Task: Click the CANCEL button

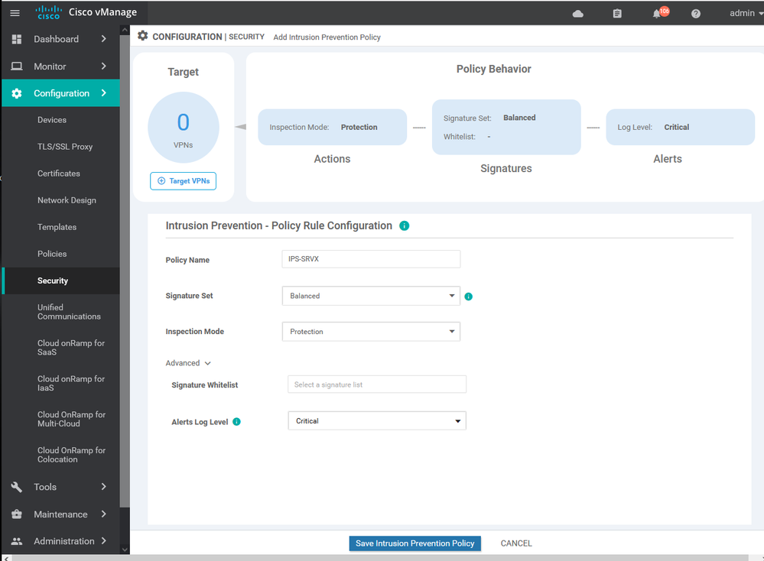Action: tap(516, 543)
